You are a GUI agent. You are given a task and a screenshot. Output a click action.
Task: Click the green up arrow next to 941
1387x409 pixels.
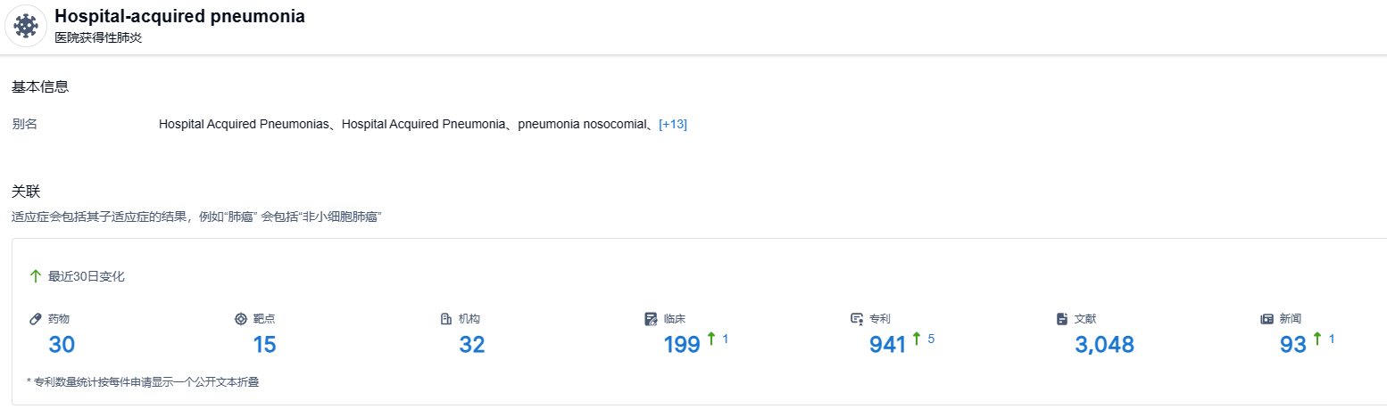click(x=917, y=339)
